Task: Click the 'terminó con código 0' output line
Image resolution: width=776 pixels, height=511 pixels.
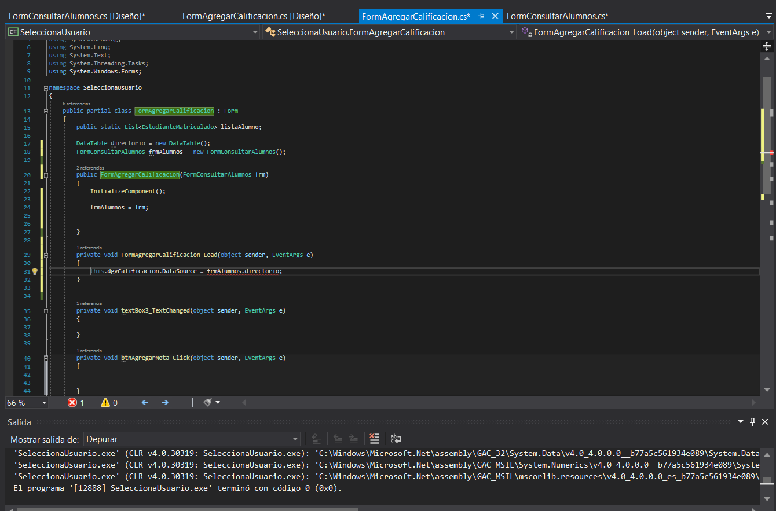Action: (178, 488)
